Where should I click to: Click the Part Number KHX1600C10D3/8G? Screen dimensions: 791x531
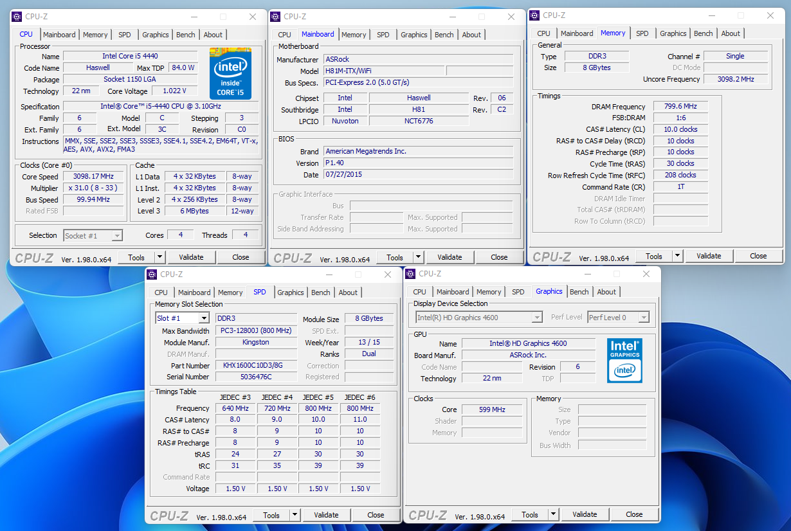click(255, 366)
